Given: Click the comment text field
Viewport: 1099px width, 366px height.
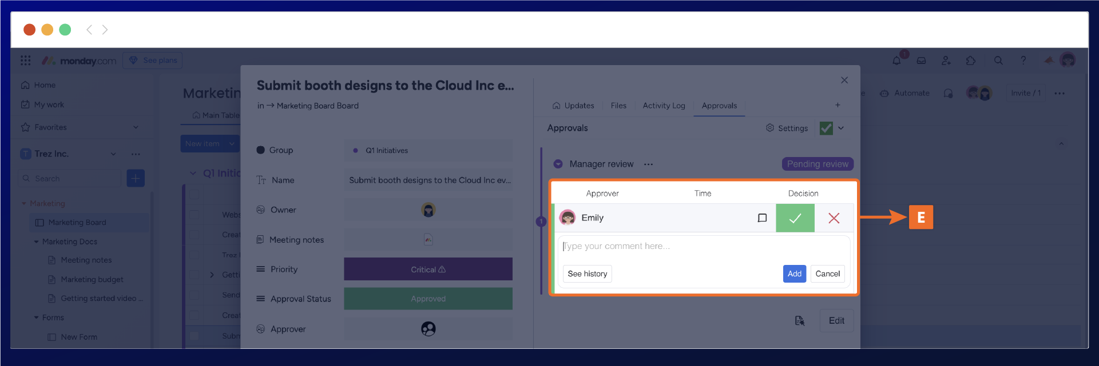Looking at the screenshot, I should (703, 247).
